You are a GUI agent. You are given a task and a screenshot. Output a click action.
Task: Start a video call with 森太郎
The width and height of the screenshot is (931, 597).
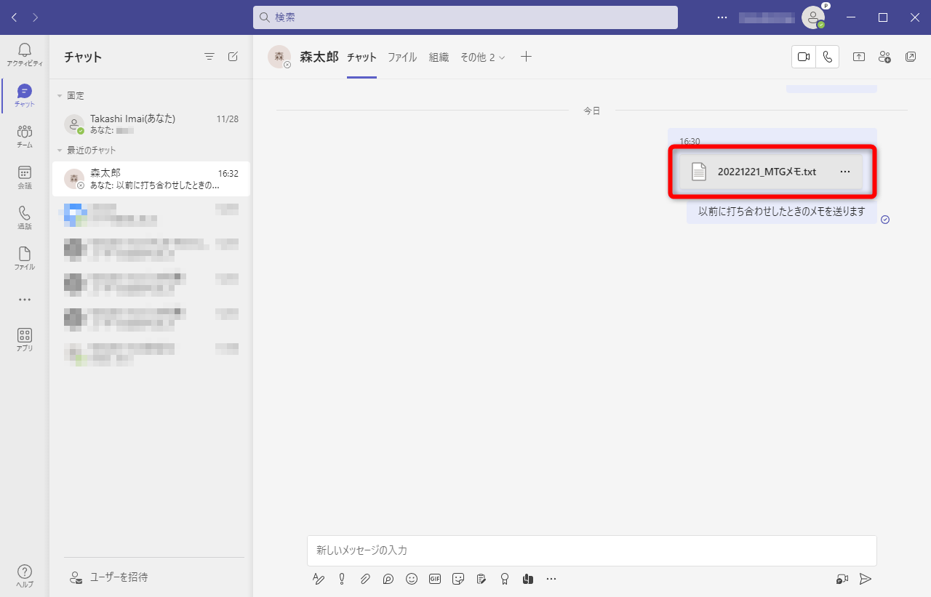[803, 56]
